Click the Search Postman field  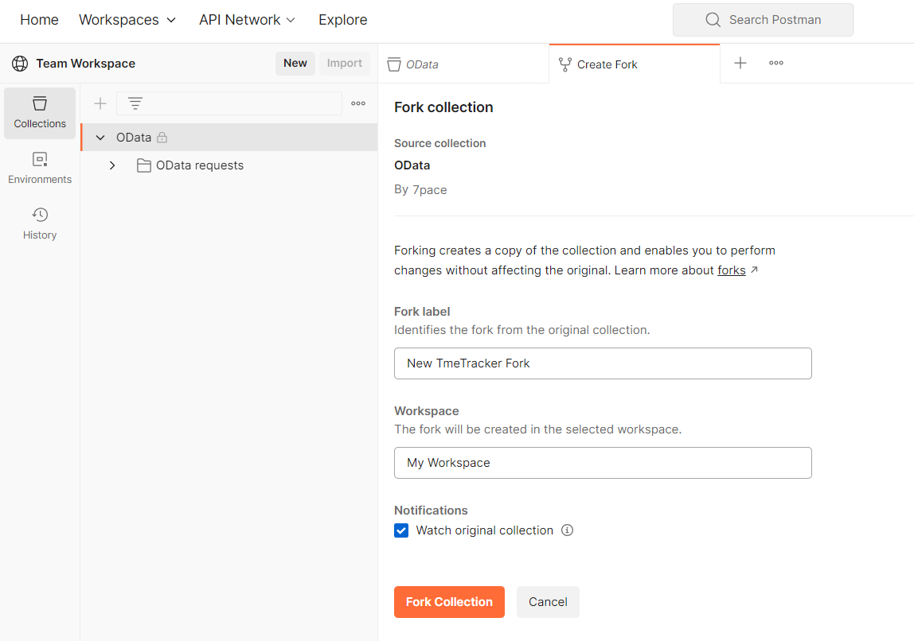pos(763,20)
